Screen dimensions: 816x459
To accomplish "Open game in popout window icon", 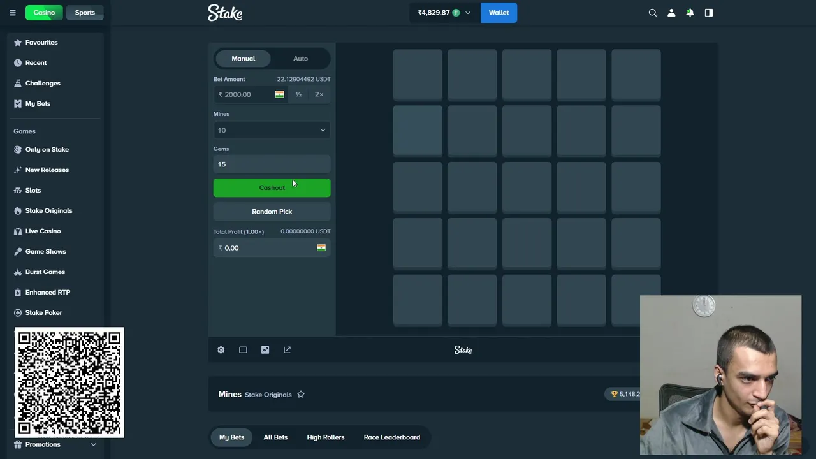I will point(287,349).
